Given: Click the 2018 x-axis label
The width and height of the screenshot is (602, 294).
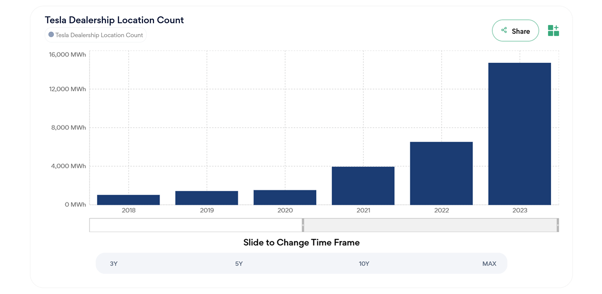Looking at the screenshot, I should (128, 211).
